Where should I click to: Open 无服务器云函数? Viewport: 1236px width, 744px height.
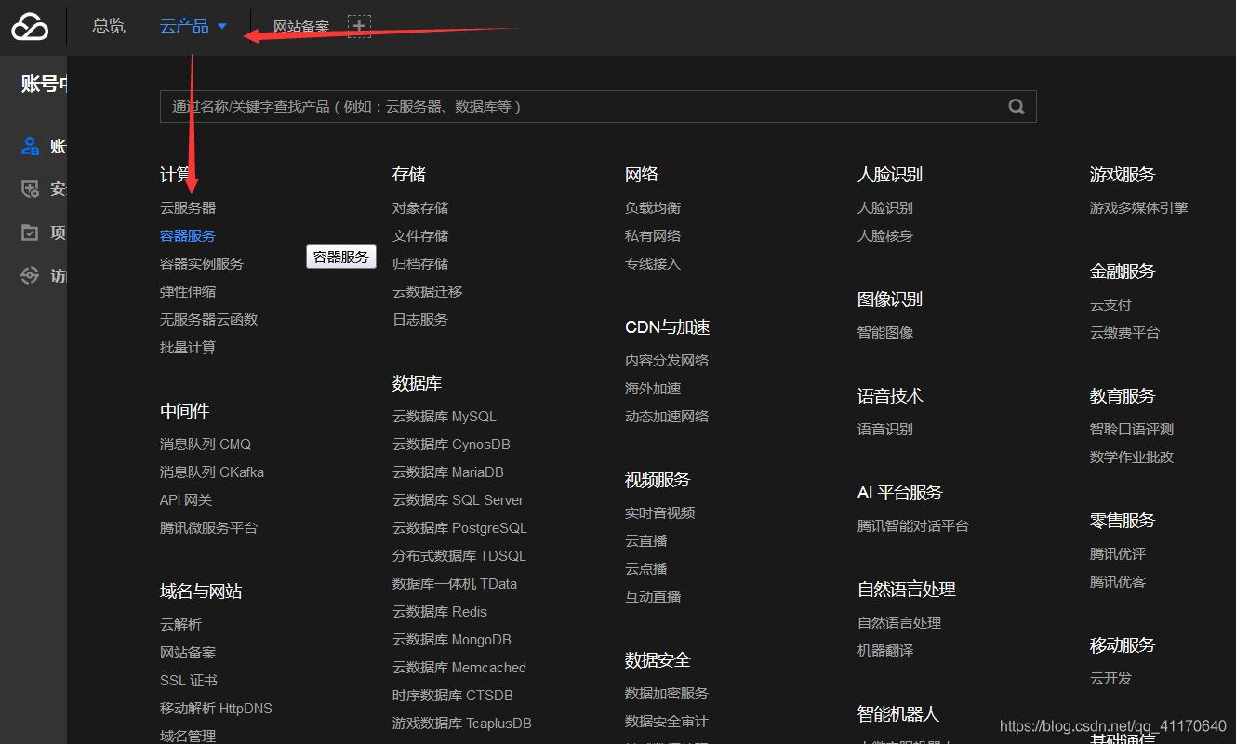(x=208, y=320)
